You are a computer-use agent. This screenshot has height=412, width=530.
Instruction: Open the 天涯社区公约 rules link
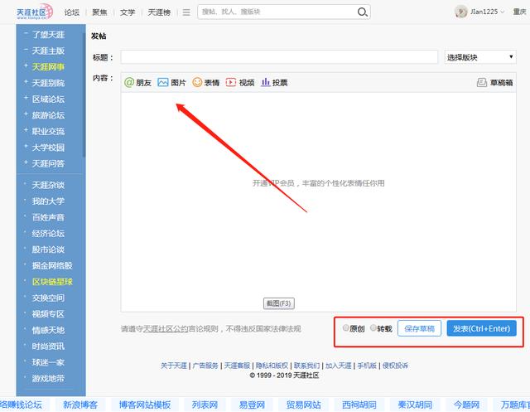point(165,329)
